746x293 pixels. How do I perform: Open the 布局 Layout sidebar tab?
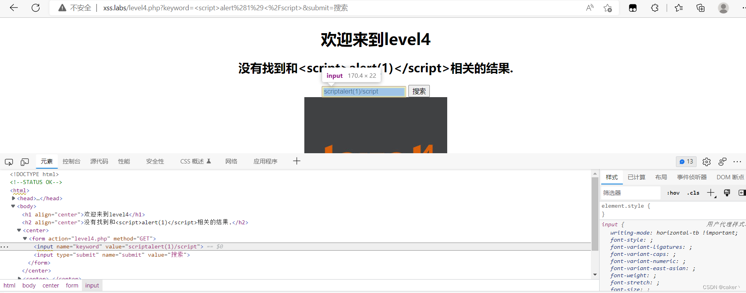click(661, 177)
